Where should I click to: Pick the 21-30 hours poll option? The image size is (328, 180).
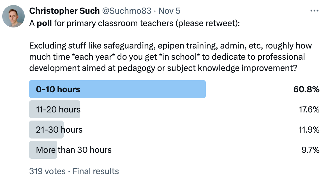[x=59, y=130]
